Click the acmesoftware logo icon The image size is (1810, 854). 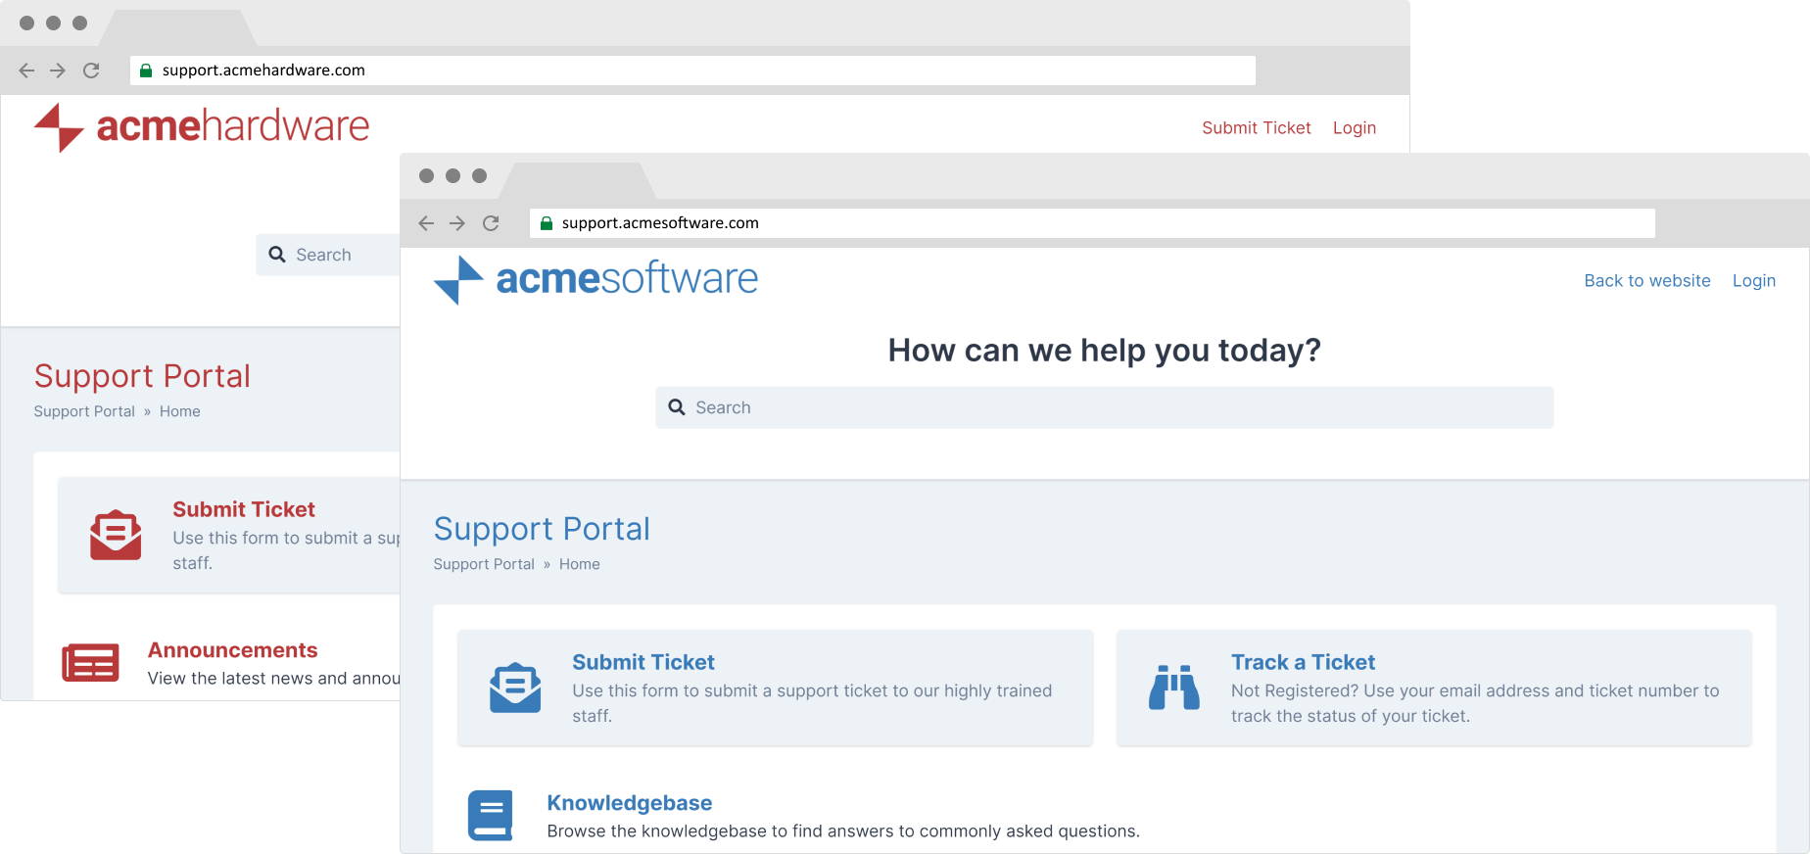[458, 280]
